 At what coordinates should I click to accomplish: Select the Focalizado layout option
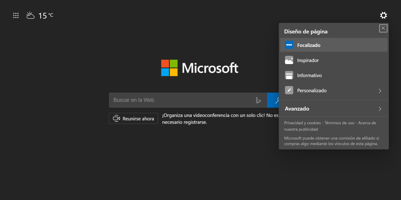(x=334, y=45)
